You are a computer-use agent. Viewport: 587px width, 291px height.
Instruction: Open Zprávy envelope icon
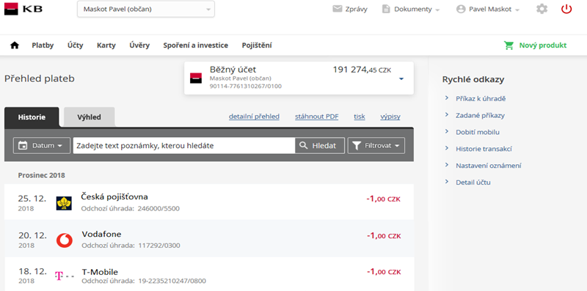pyautogui.click(x=338, y=9)
